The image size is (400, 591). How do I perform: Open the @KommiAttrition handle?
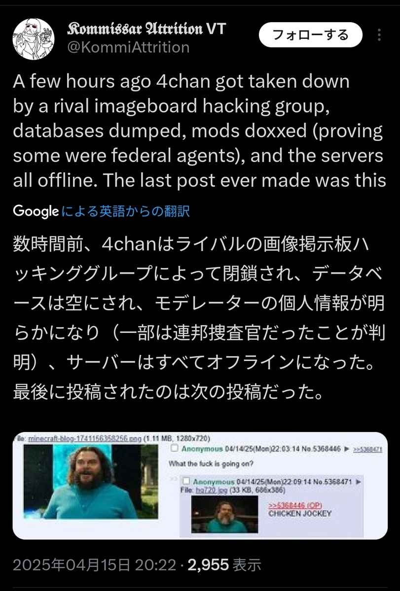pyautogui.click(x=128, y=47)
